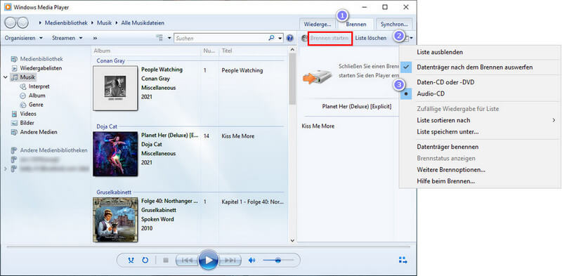Expand Liste sortieren nach submenu

click(x=480, y=120)
